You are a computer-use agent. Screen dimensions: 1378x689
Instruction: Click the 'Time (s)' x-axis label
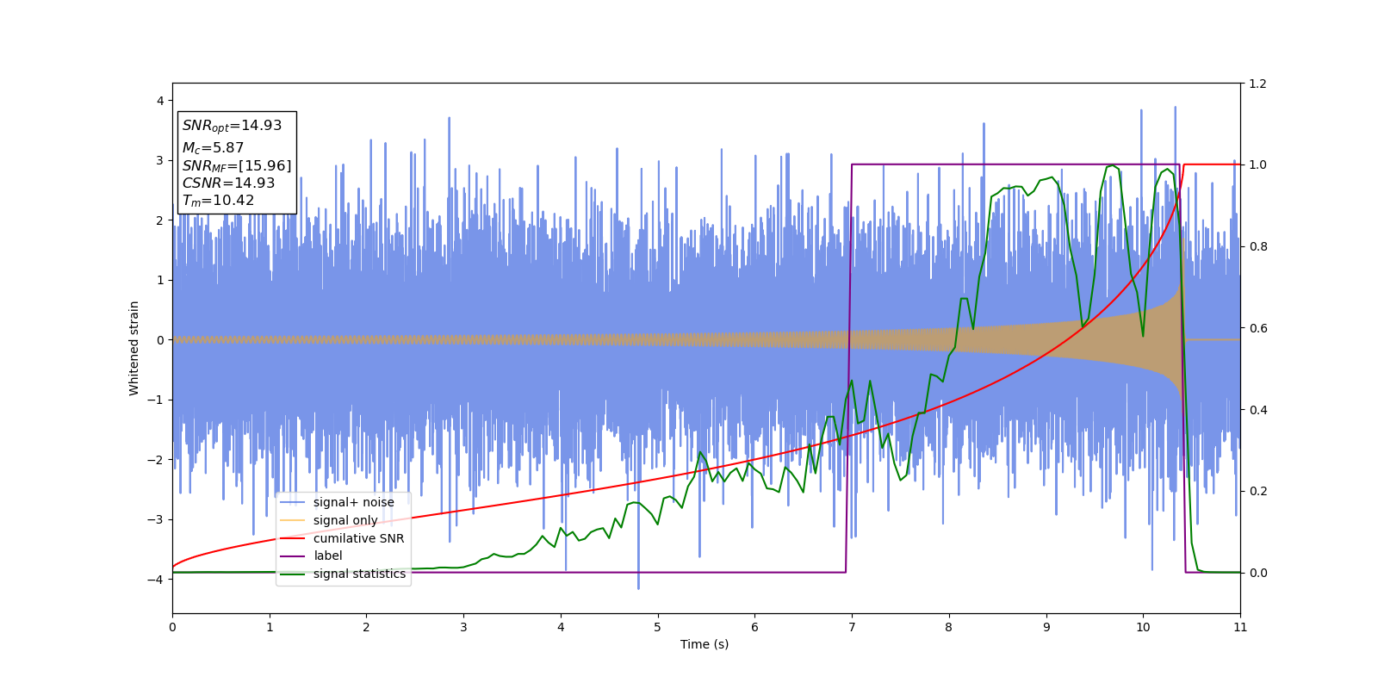click(705, 644)
